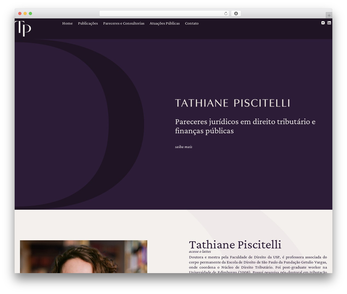Click the biography paragraph starting 'Doutora e mestra'
The width and height of the screenshot is (347, 294).
click(x=258, y=264)
